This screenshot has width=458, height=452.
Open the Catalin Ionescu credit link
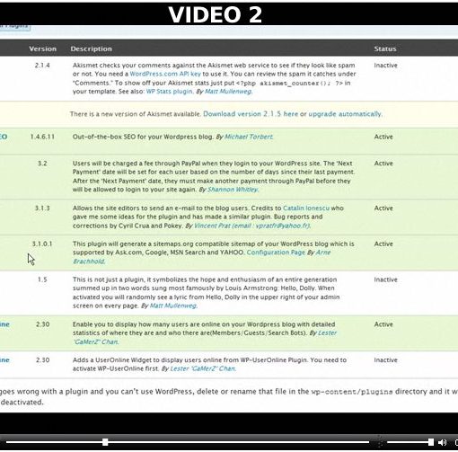pos(306,208)
